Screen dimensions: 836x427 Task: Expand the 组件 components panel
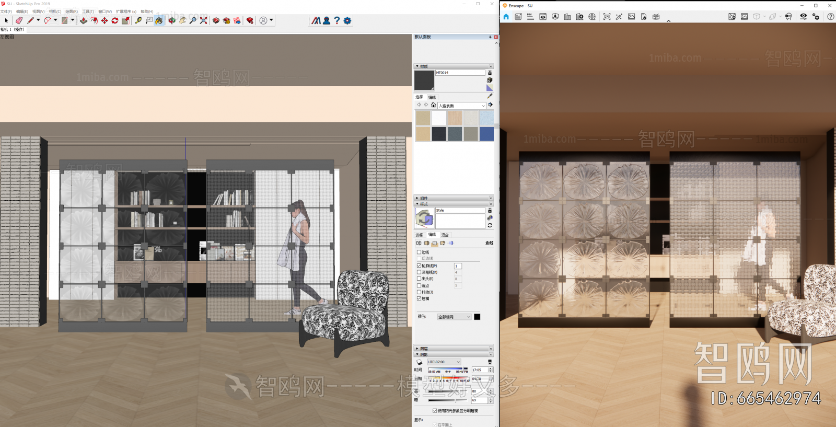coord(417,198)
